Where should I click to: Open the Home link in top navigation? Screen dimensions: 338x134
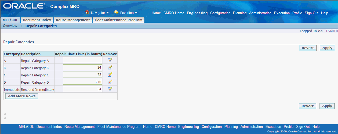click(156, 13)
